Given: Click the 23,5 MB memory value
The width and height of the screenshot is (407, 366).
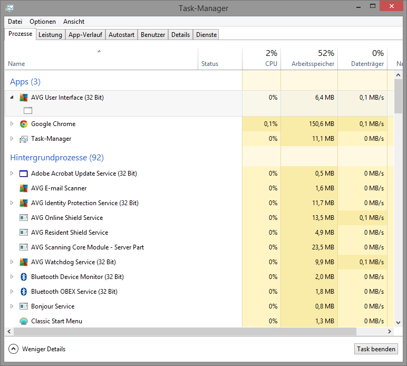Looking at the screenshot, I should click(x=323, y=247).
